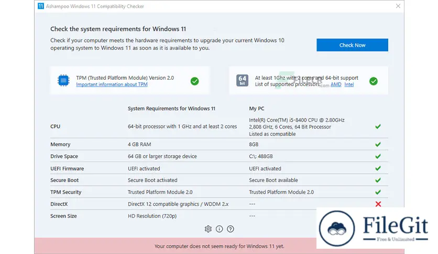438x254 pixels.
Task: Click 'Secure Boot activated' requirement
Action: point(152,180)
